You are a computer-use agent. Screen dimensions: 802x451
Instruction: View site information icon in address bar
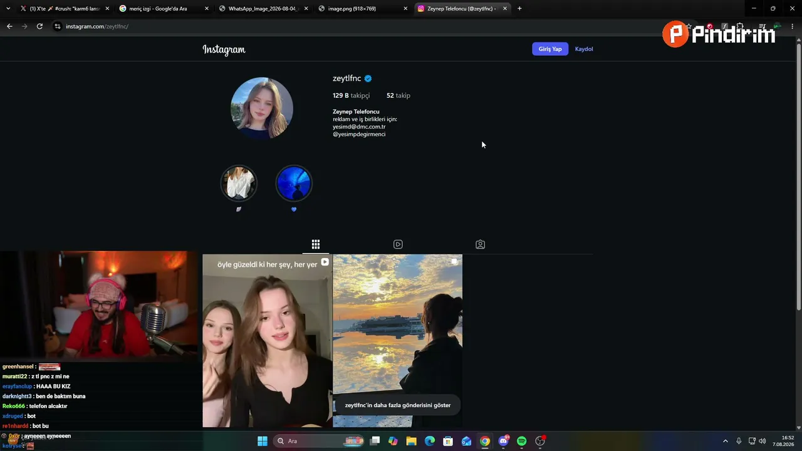tap(58, 26)
